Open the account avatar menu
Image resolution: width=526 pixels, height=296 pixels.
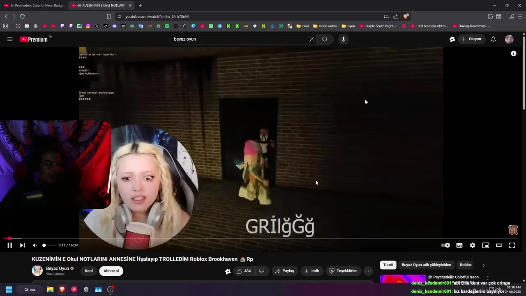pos(509,39)
